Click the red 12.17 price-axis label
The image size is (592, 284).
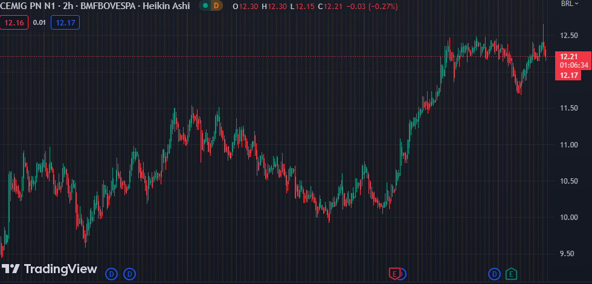point(568,75)
